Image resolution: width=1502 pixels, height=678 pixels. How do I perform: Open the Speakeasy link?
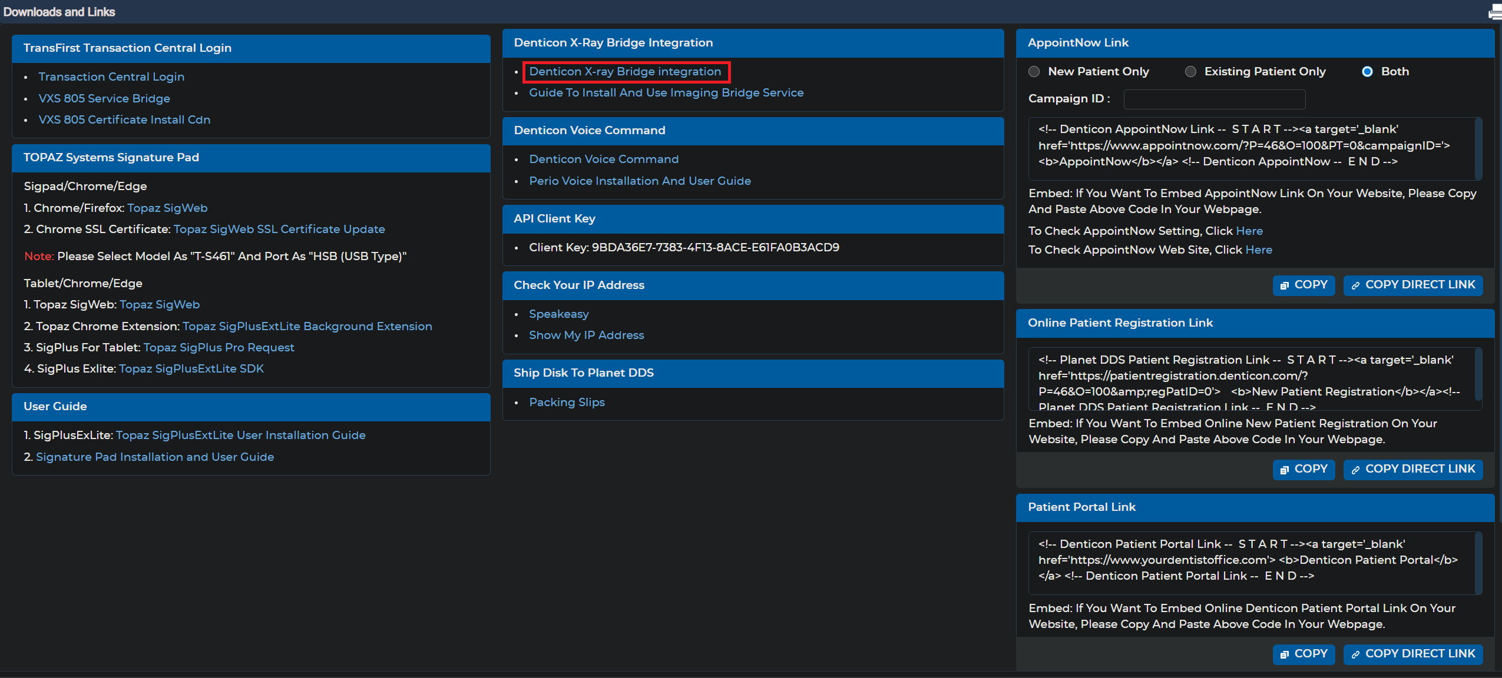point(558,314)
